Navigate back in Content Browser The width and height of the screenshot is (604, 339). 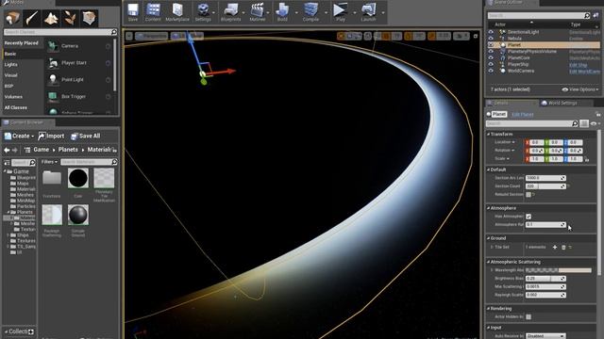coord(7,150)
